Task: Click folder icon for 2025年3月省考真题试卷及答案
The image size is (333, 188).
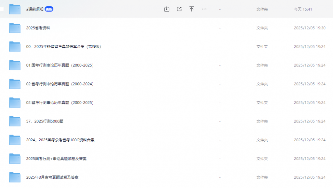Action: (15, 177)
